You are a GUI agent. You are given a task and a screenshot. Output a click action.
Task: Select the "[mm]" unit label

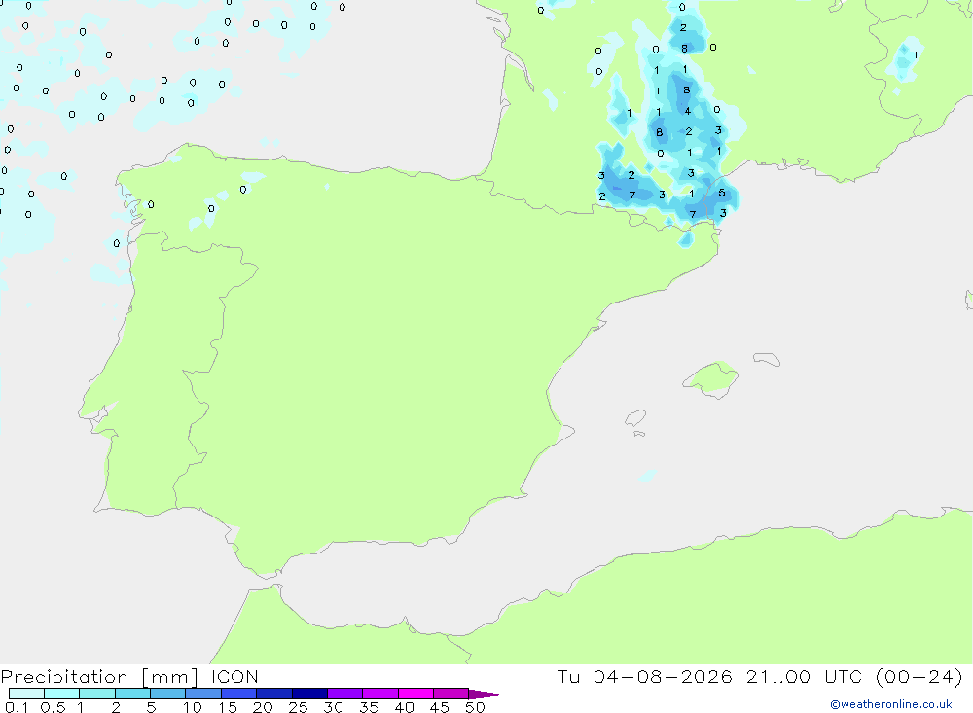[170, 677]
